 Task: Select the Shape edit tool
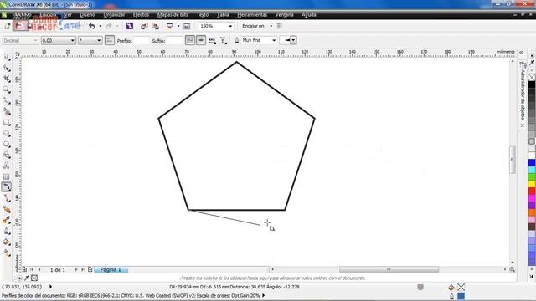7,68
